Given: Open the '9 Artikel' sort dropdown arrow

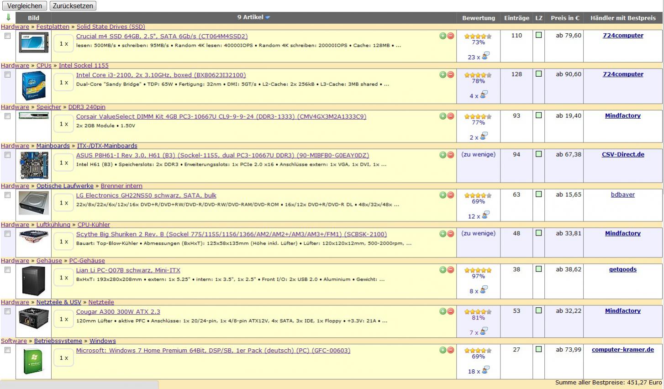Looking at the screenshot, I should pyautogui.click(x=268, y=17).
